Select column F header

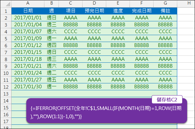(141, 4)
